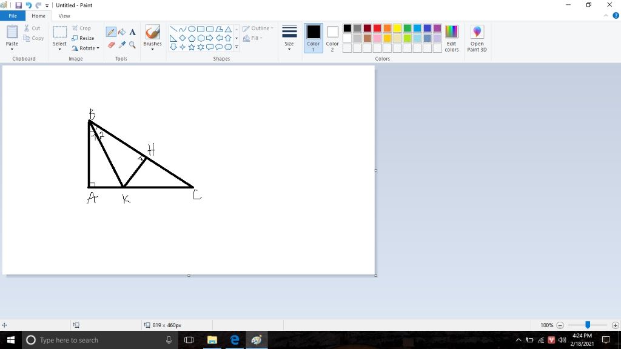621x349 pixels.
Task: Switch to the Home tab
Action: tap(38, 16)
